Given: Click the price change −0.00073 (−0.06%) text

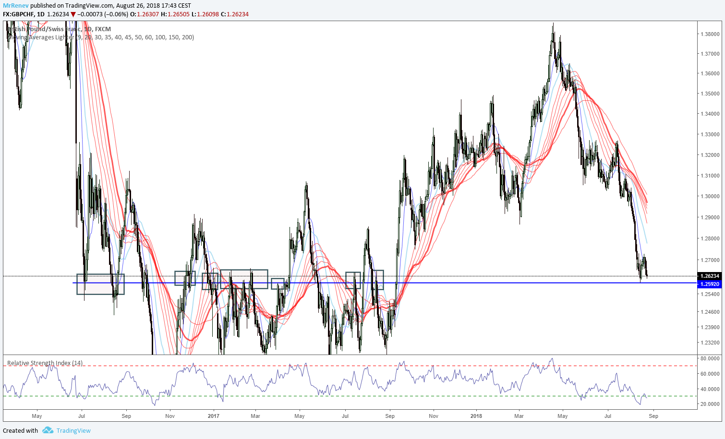Looking at the screenshot, I should tap(103, 14).
